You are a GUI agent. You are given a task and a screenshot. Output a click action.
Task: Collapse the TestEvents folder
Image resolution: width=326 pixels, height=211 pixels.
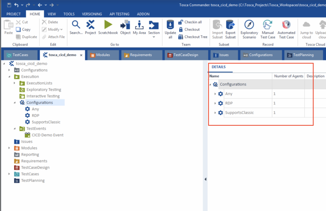tap(15, 129)
